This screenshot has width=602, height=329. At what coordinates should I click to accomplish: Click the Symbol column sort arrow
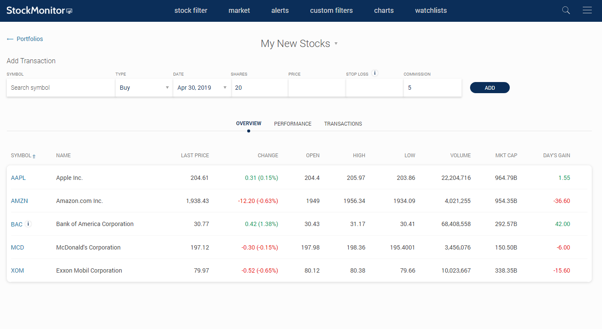pos(34,156)
